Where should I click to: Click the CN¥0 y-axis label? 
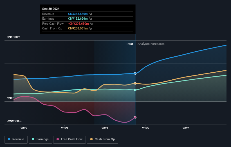click(x=11, y=98)
